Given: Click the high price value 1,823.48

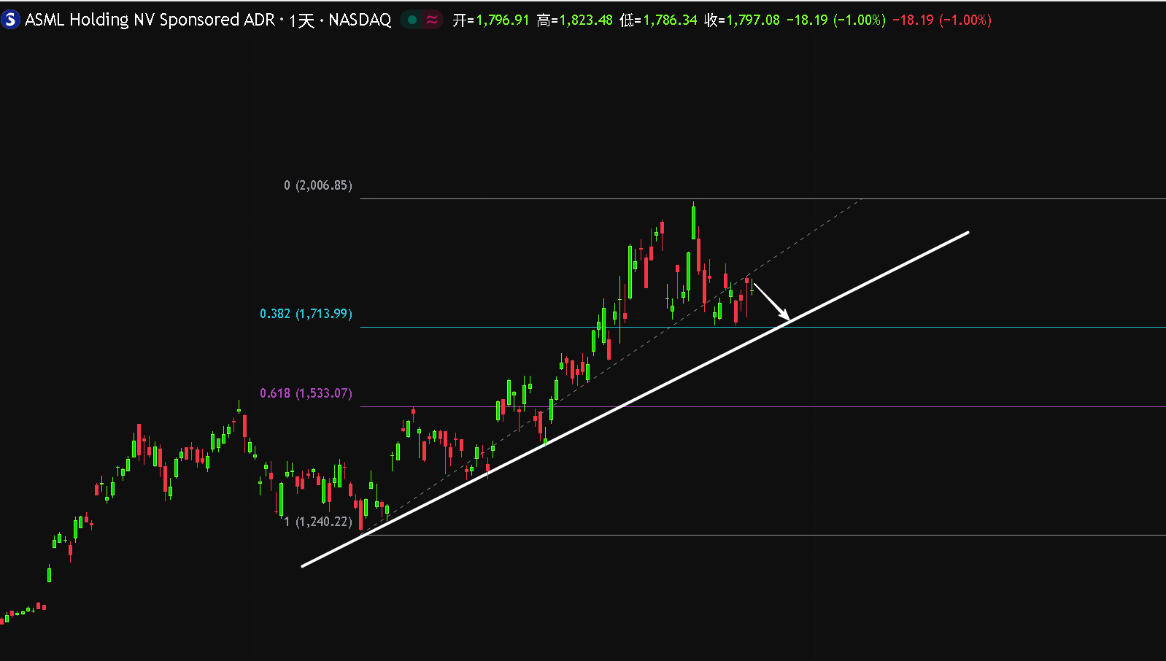Looking at the screenshot, I should click(586, 20).
